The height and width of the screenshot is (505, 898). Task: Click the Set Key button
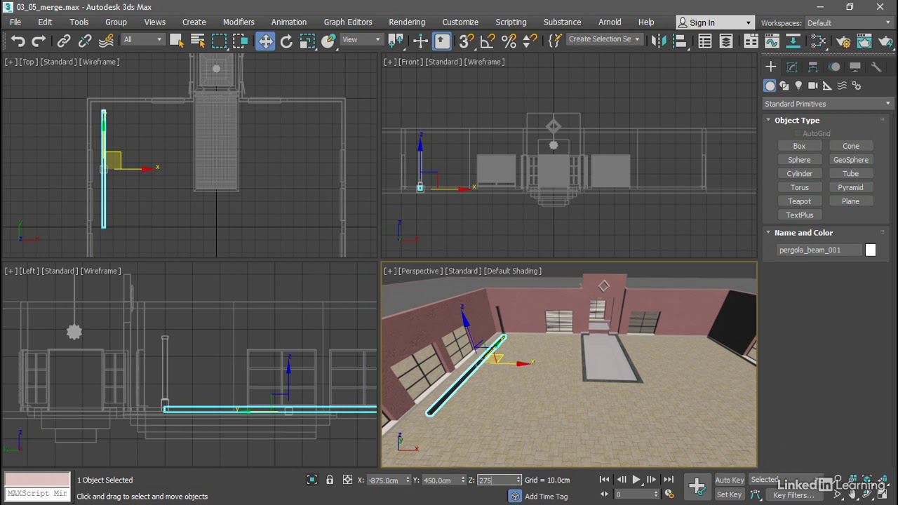pos(730,494)
